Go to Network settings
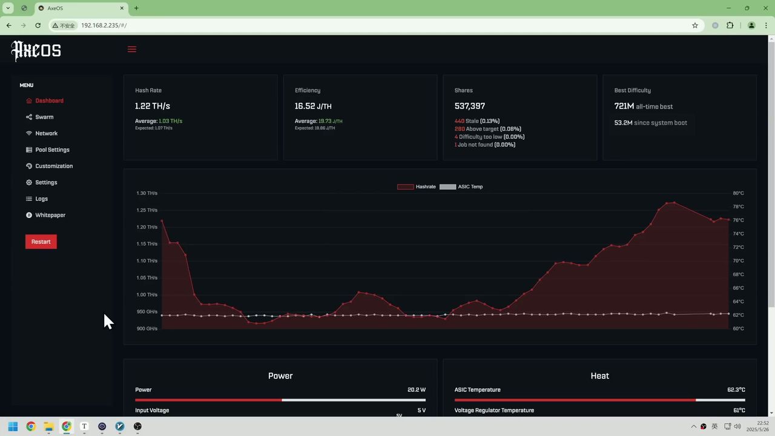Screen dimensions: 775x436 [x=46, y=133]
